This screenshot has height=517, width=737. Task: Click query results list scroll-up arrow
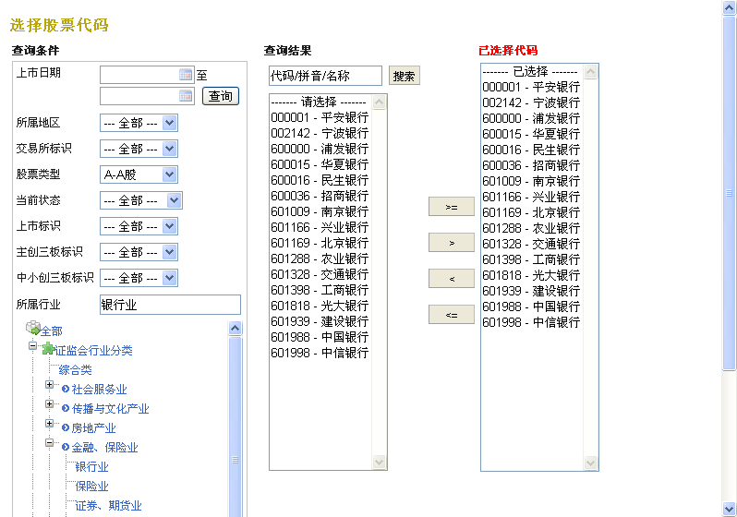tap(379, 102)
